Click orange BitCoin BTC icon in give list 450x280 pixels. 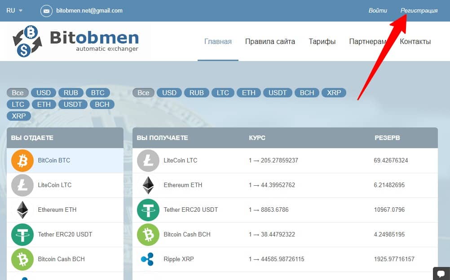point(22,160)
